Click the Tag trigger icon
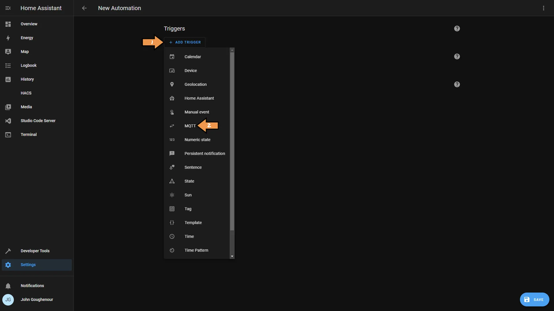Viewport: 554px width, 311px height. pyautogui.click(x=172, y=209)
